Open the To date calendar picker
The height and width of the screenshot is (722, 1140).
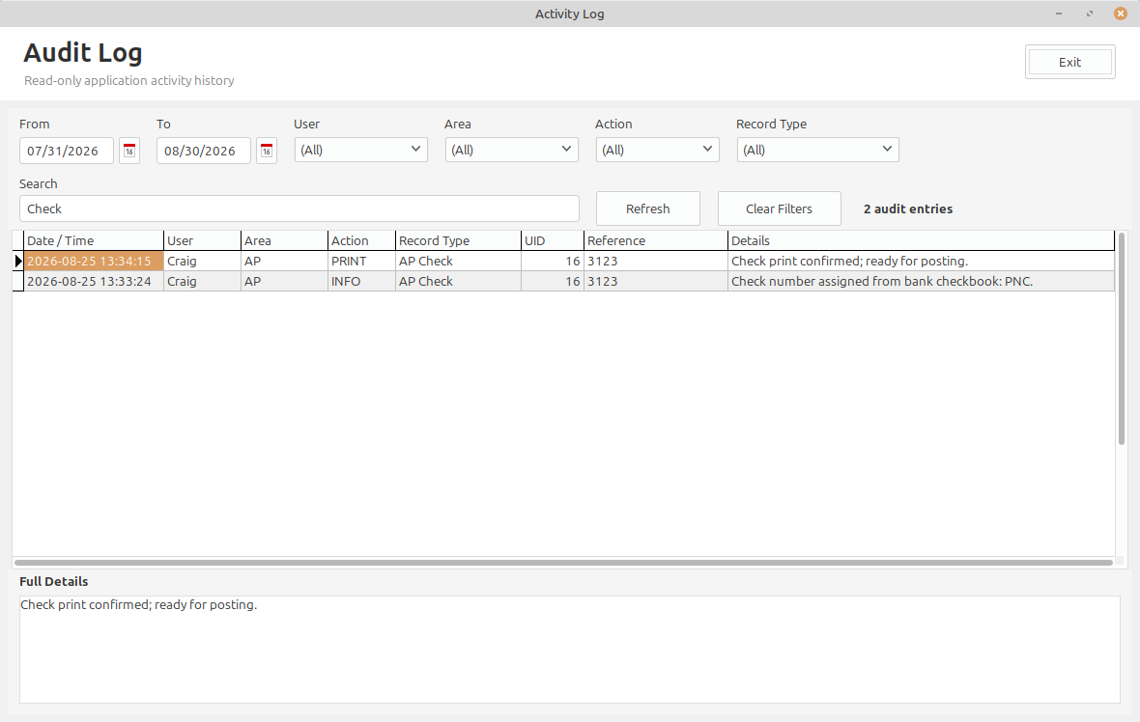tap(267, 151)
